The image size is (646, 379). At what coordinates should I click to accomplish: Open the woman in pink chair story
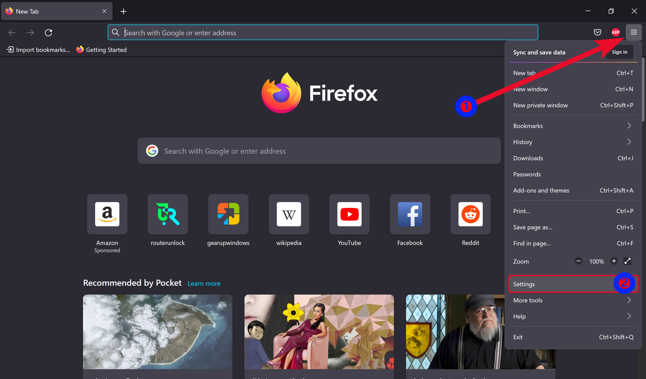click(319, 332)
